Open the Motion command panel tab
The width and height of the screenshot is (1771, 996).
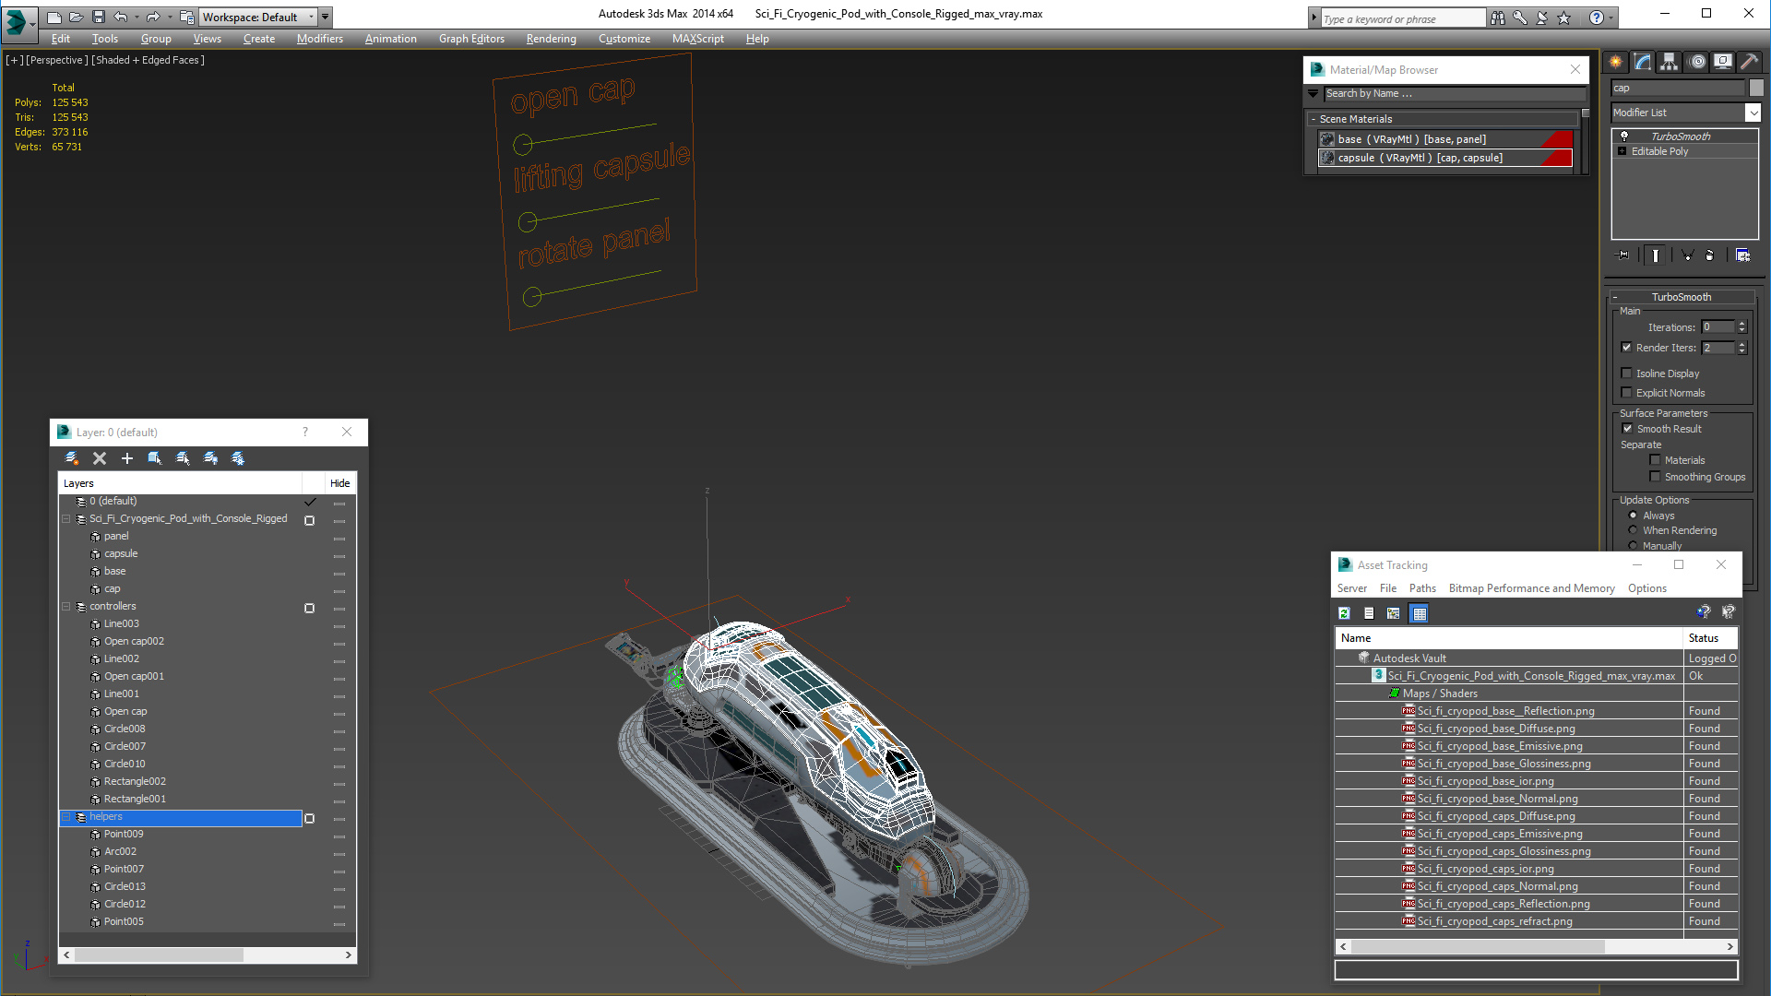coord(1697,62)
